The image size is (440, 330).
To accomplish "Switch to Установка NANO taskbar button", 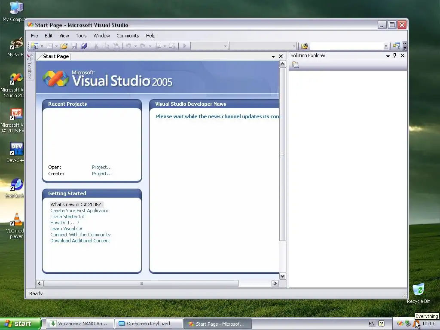I will coord(79,324).
